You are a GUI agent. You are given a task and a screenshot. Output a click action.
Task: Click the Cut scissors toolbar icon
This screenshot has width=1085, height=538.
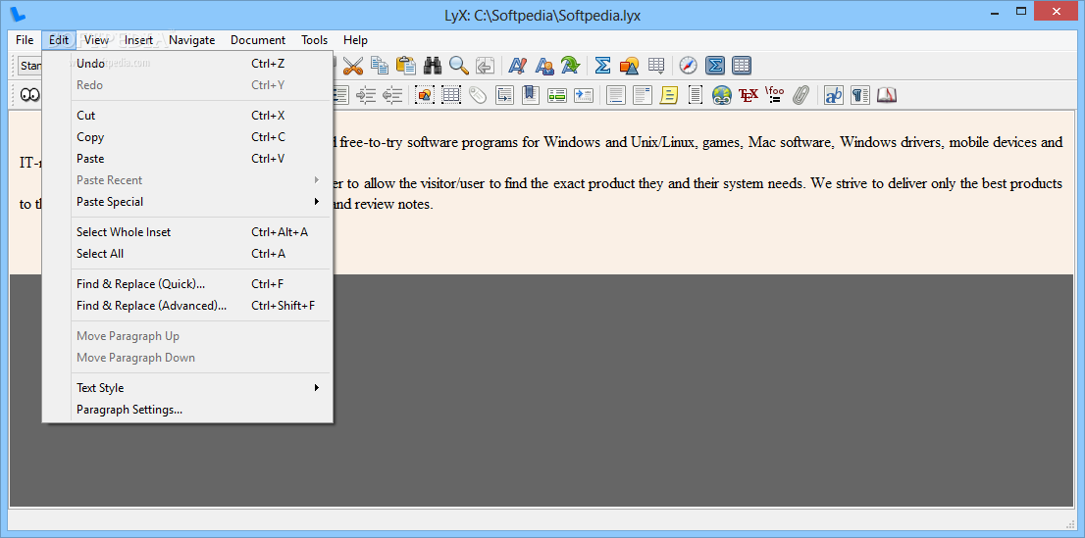point(353,66)
